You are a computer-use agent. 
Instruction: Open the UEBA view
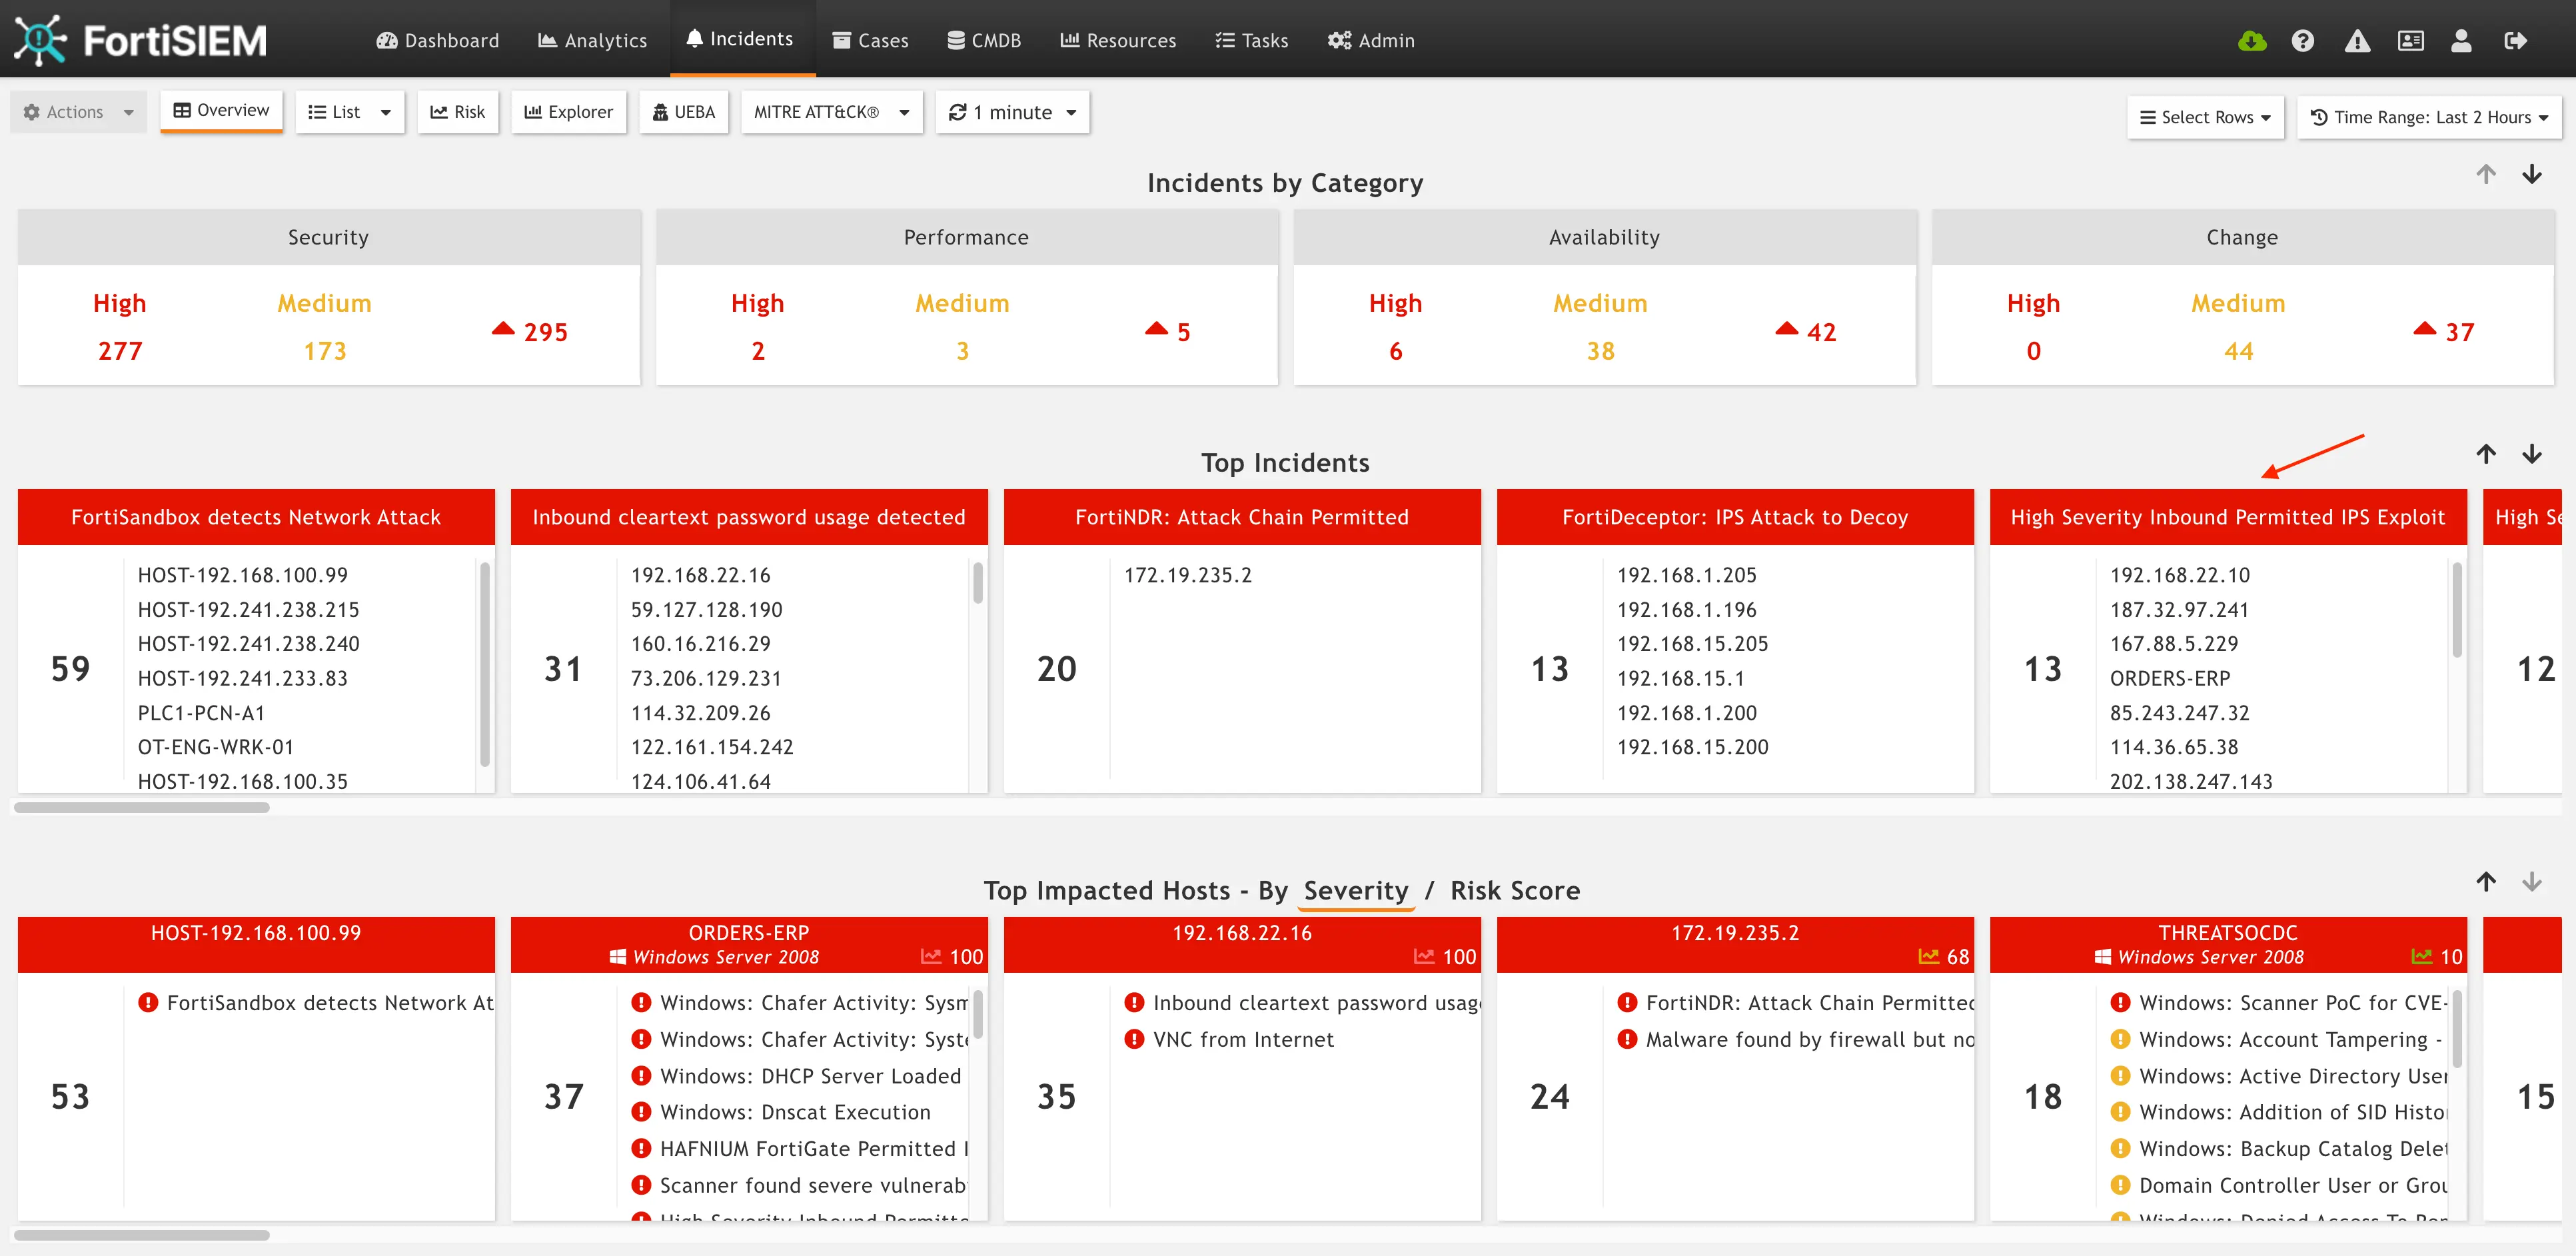[x=684, y=112]
